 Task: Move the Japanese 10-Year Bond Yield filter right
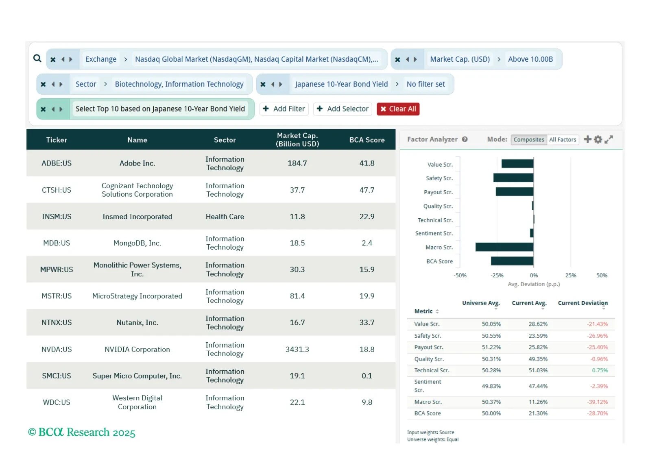(281, 84)
